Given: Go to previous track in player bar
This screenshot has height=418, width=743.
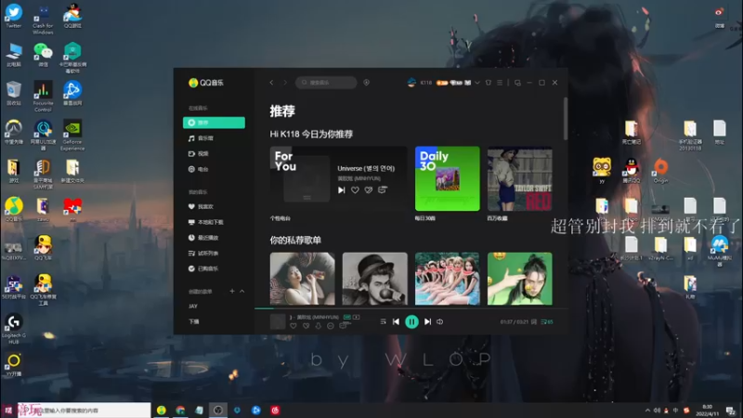Looking at the screenshot, I should tap(396, 321).
